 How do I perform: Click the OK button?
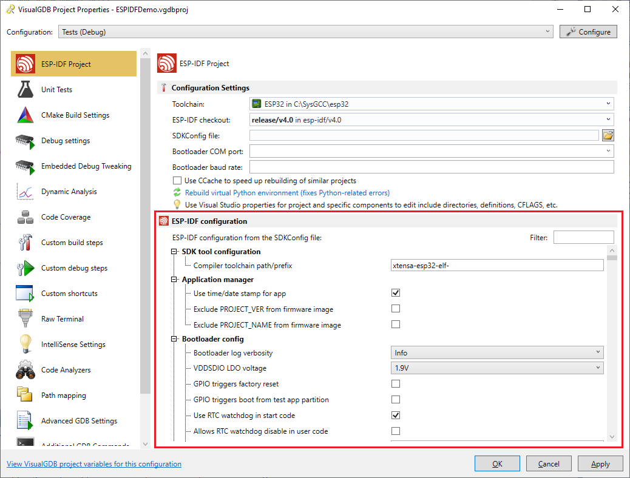tap(497, 463)
